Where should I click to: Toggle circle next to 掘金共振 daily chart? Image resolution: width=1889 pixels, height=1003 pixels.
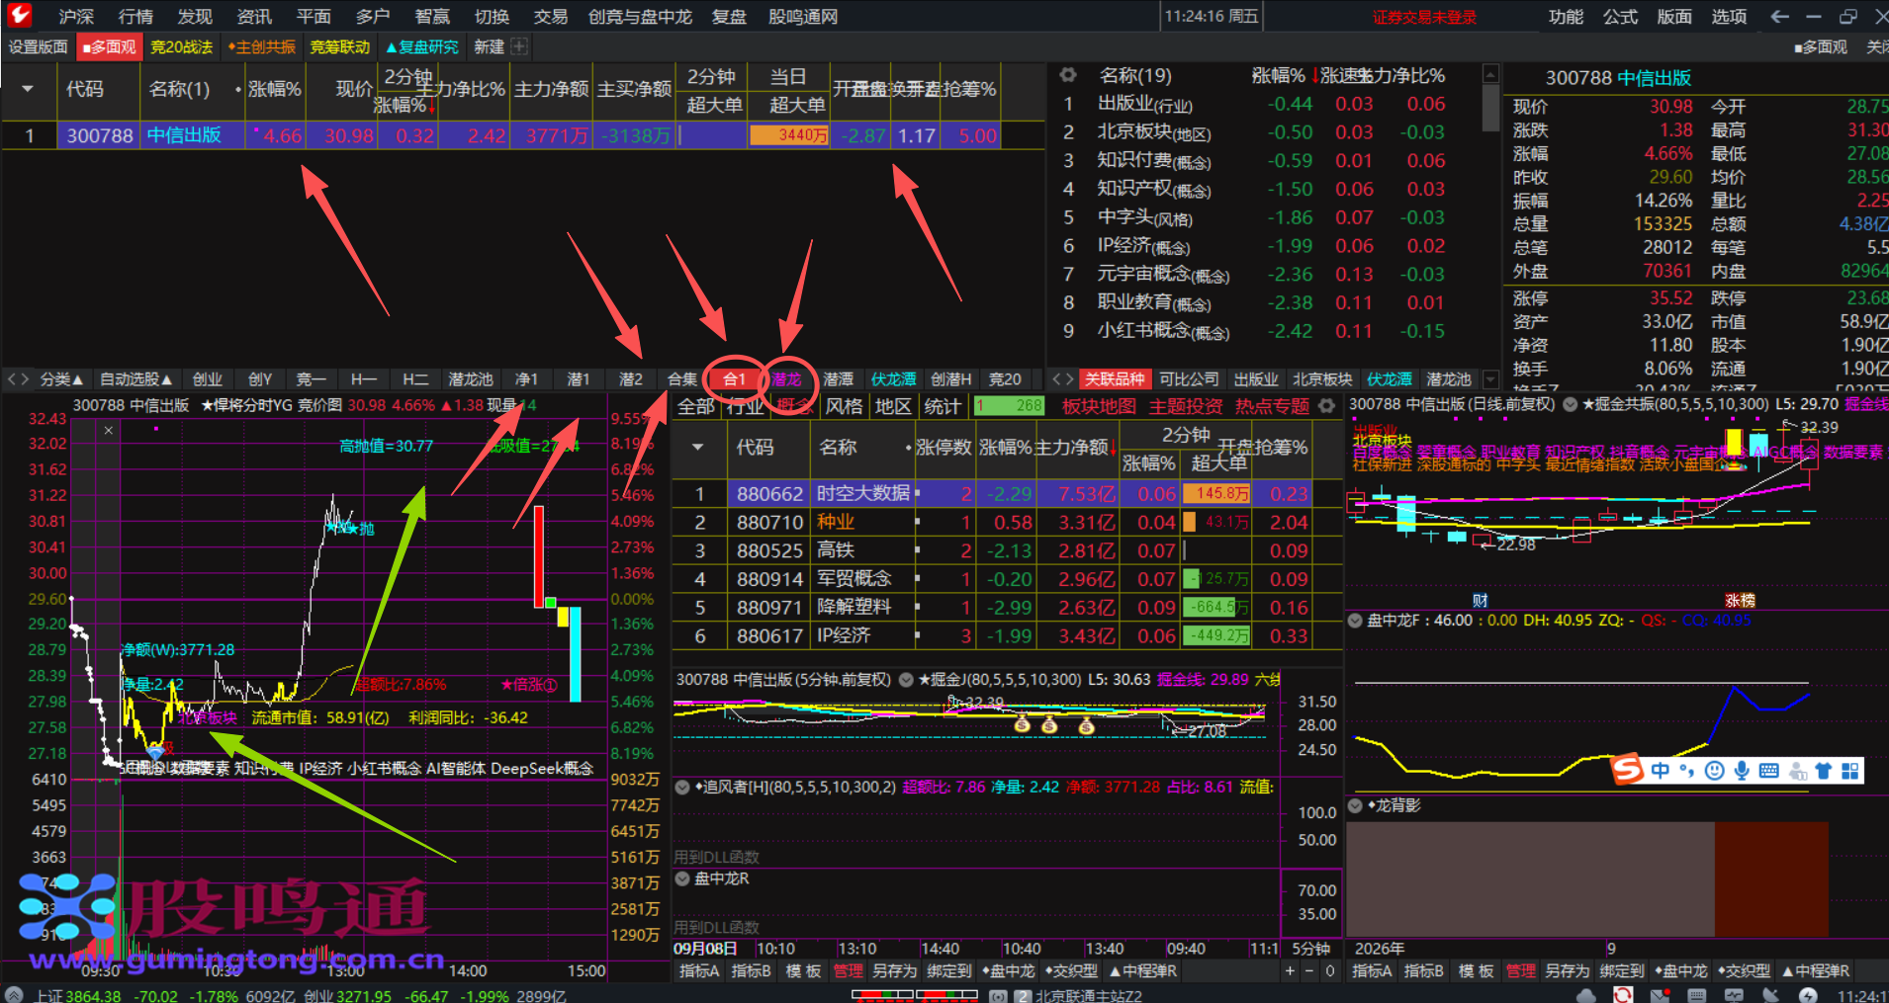coord(1570,404)
